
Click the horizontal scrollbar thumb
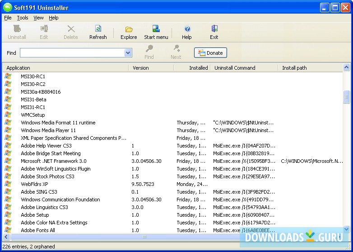click(x=144, y=237)
